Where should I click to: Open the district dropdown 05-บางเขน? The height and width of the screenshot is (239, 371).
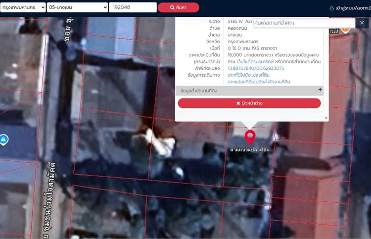pos(81,7)
